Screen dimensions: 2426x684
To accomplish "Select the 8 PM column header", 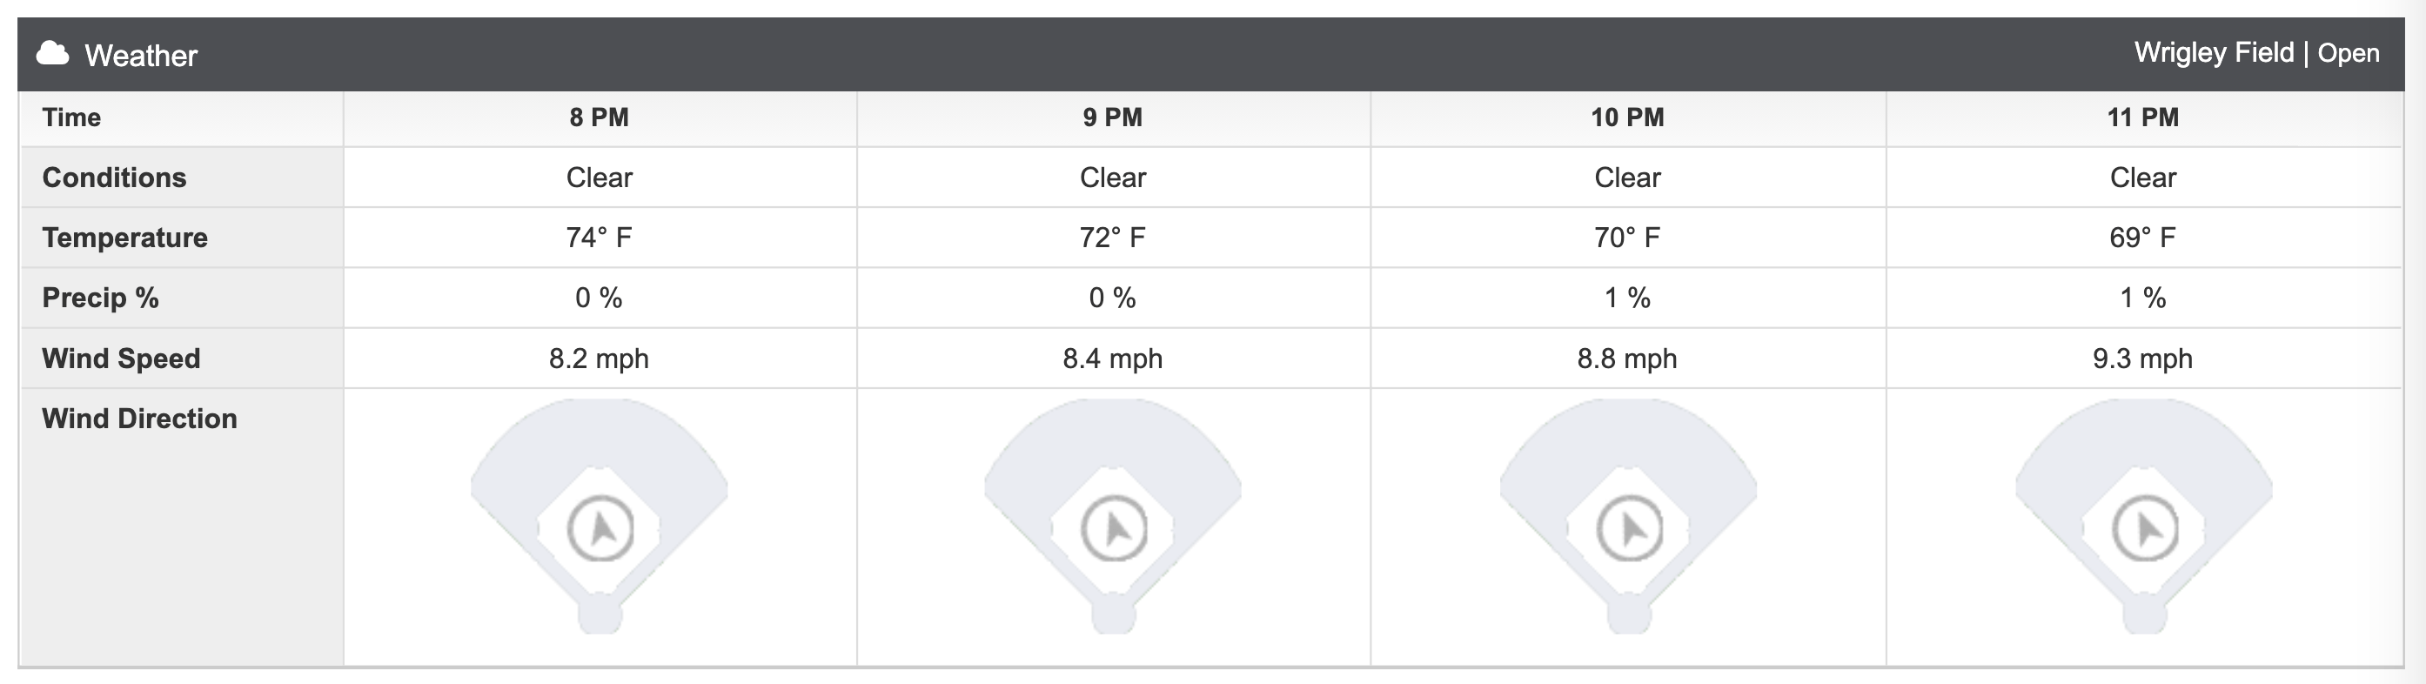I will tap(599, 117).
